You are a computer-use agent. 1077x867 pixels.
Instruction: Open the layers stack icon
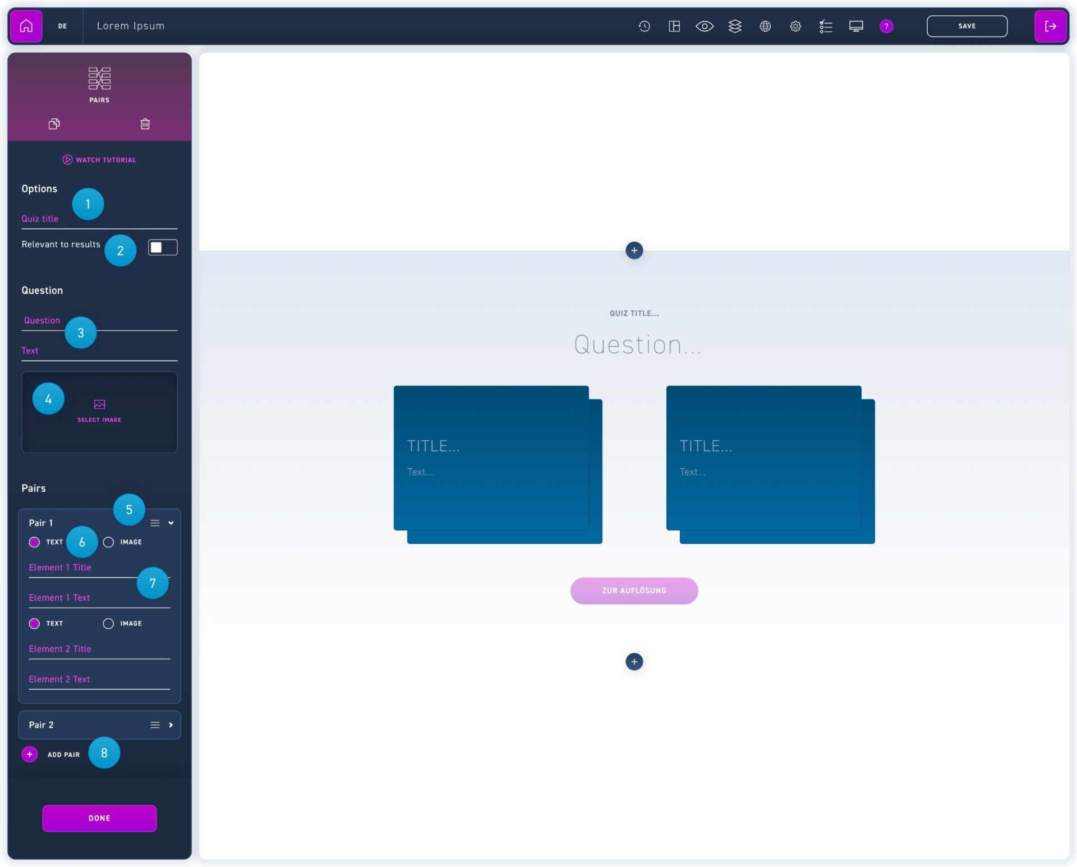(x=735, y=26)
